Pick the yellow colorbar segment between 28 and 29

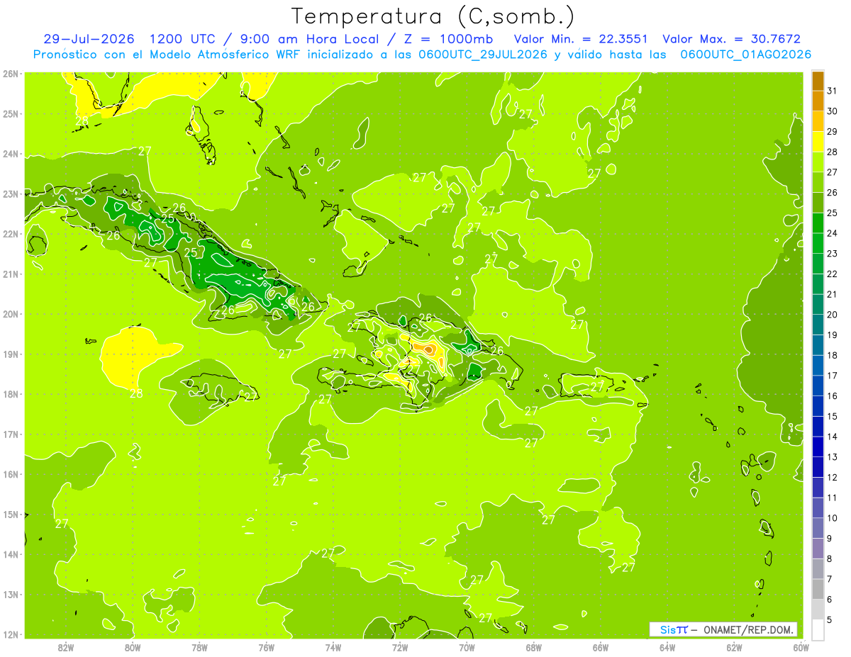(818, 142)
